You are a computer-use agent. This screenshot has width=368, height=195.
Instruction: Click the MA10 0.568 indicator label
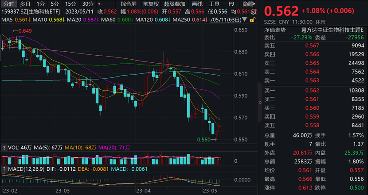pyautogui.click(x=49, y=19)
